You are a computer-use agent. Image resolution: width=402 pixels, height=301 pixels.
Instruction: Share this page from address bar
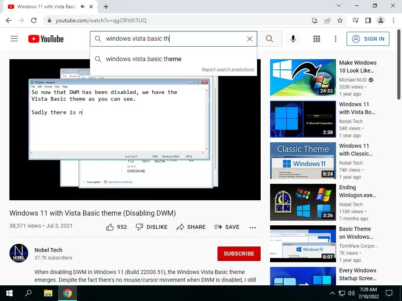click(x=327, y=20)
